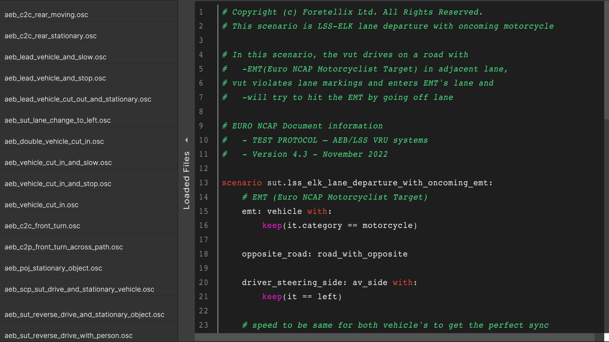Select aeb_c2p_front_turn_across_path.osc

point(64,247)
